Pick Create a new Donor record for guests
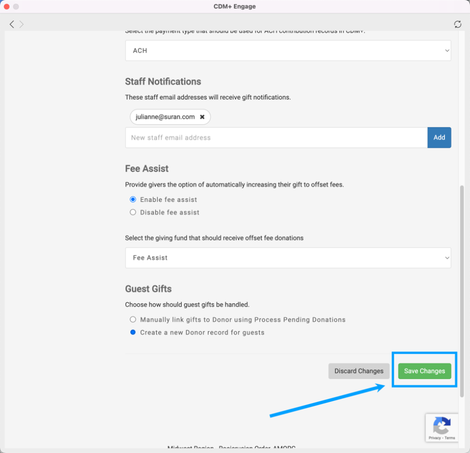Image resolution: width=470 pixels, height=453 pixels. point(133,332)
